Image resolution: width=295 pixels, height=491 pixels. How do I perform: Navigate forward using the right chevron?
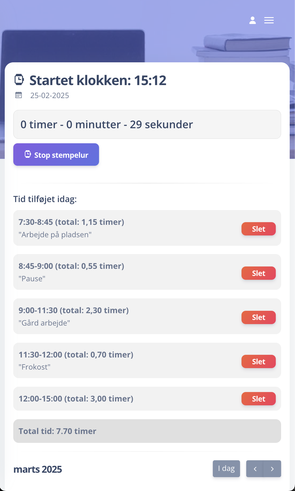coord(272,469)
